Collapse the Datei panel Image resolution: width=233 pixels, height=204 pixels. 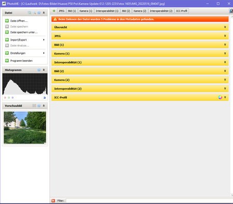point(44,13)
